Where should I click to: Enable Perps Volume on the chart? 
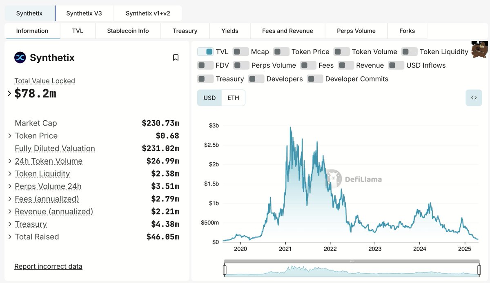coord(241,65)
